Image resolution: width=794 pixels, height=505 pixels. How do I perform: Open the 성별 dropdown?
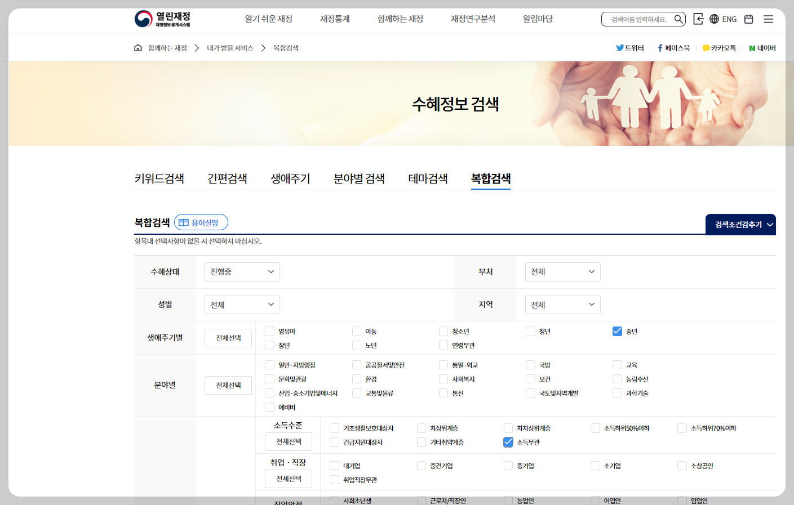(242, 305)
